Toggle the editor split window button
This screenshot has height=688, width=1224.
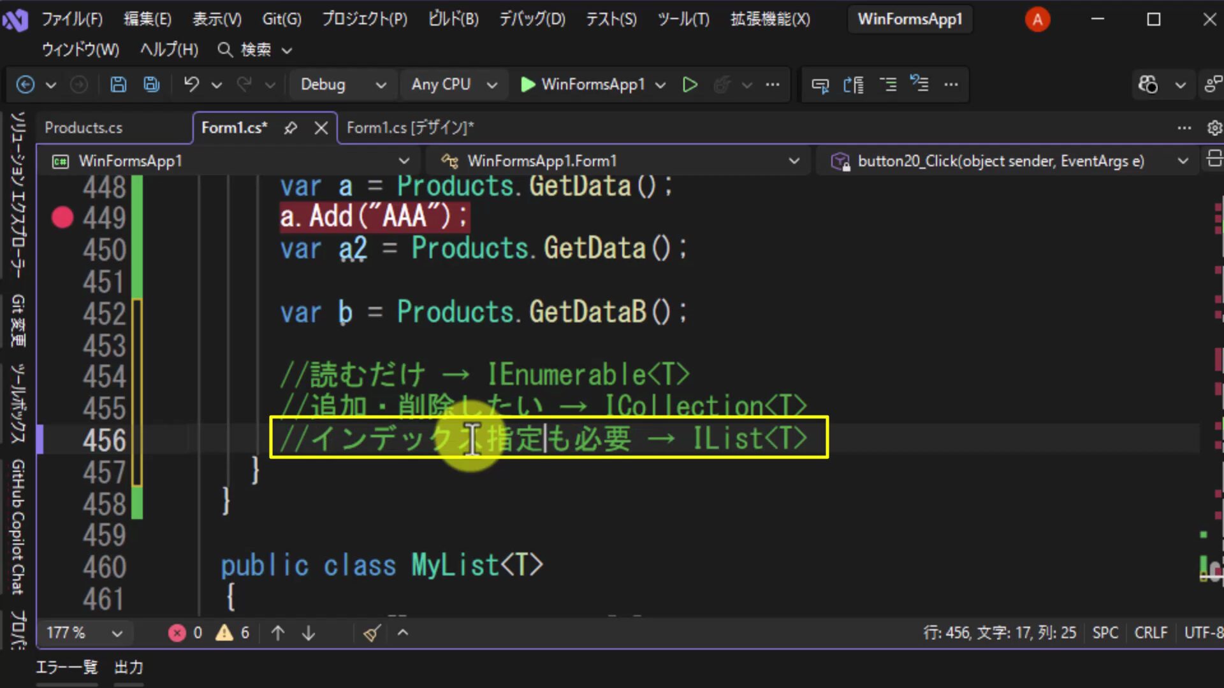[x=1214, y=159]
